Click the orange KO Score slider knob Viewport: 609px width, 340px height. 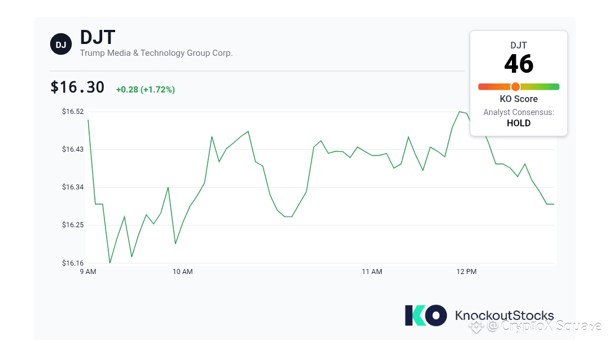click(515, 87)
